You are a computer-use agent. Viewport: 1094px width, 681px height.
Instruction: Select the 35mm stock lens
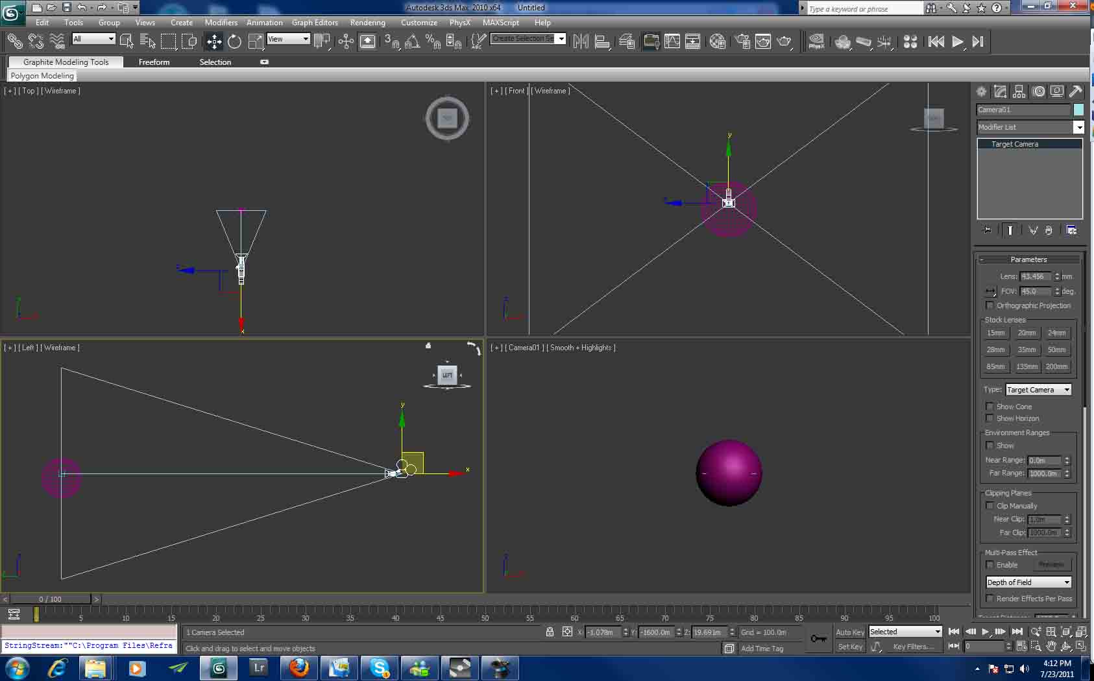point(1027,350)
